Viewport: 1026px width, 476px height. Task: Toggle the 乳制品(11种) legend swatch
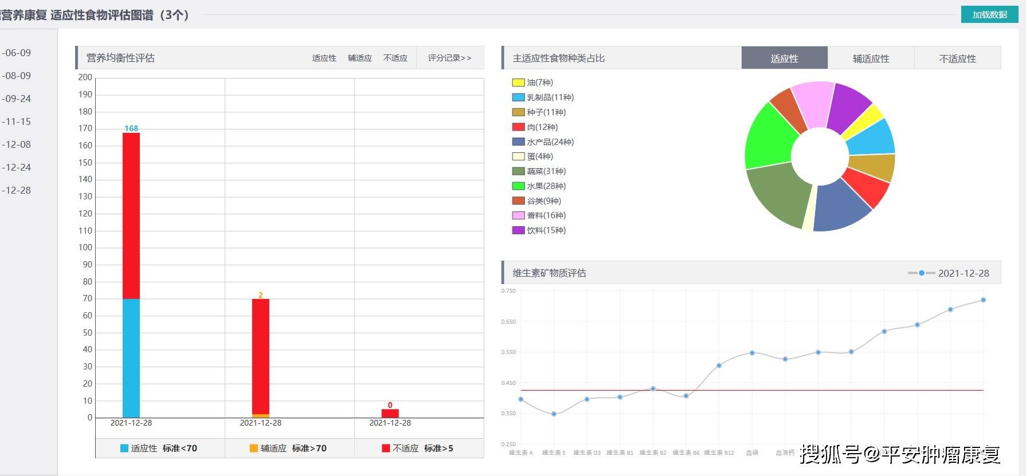pos(518,97)
